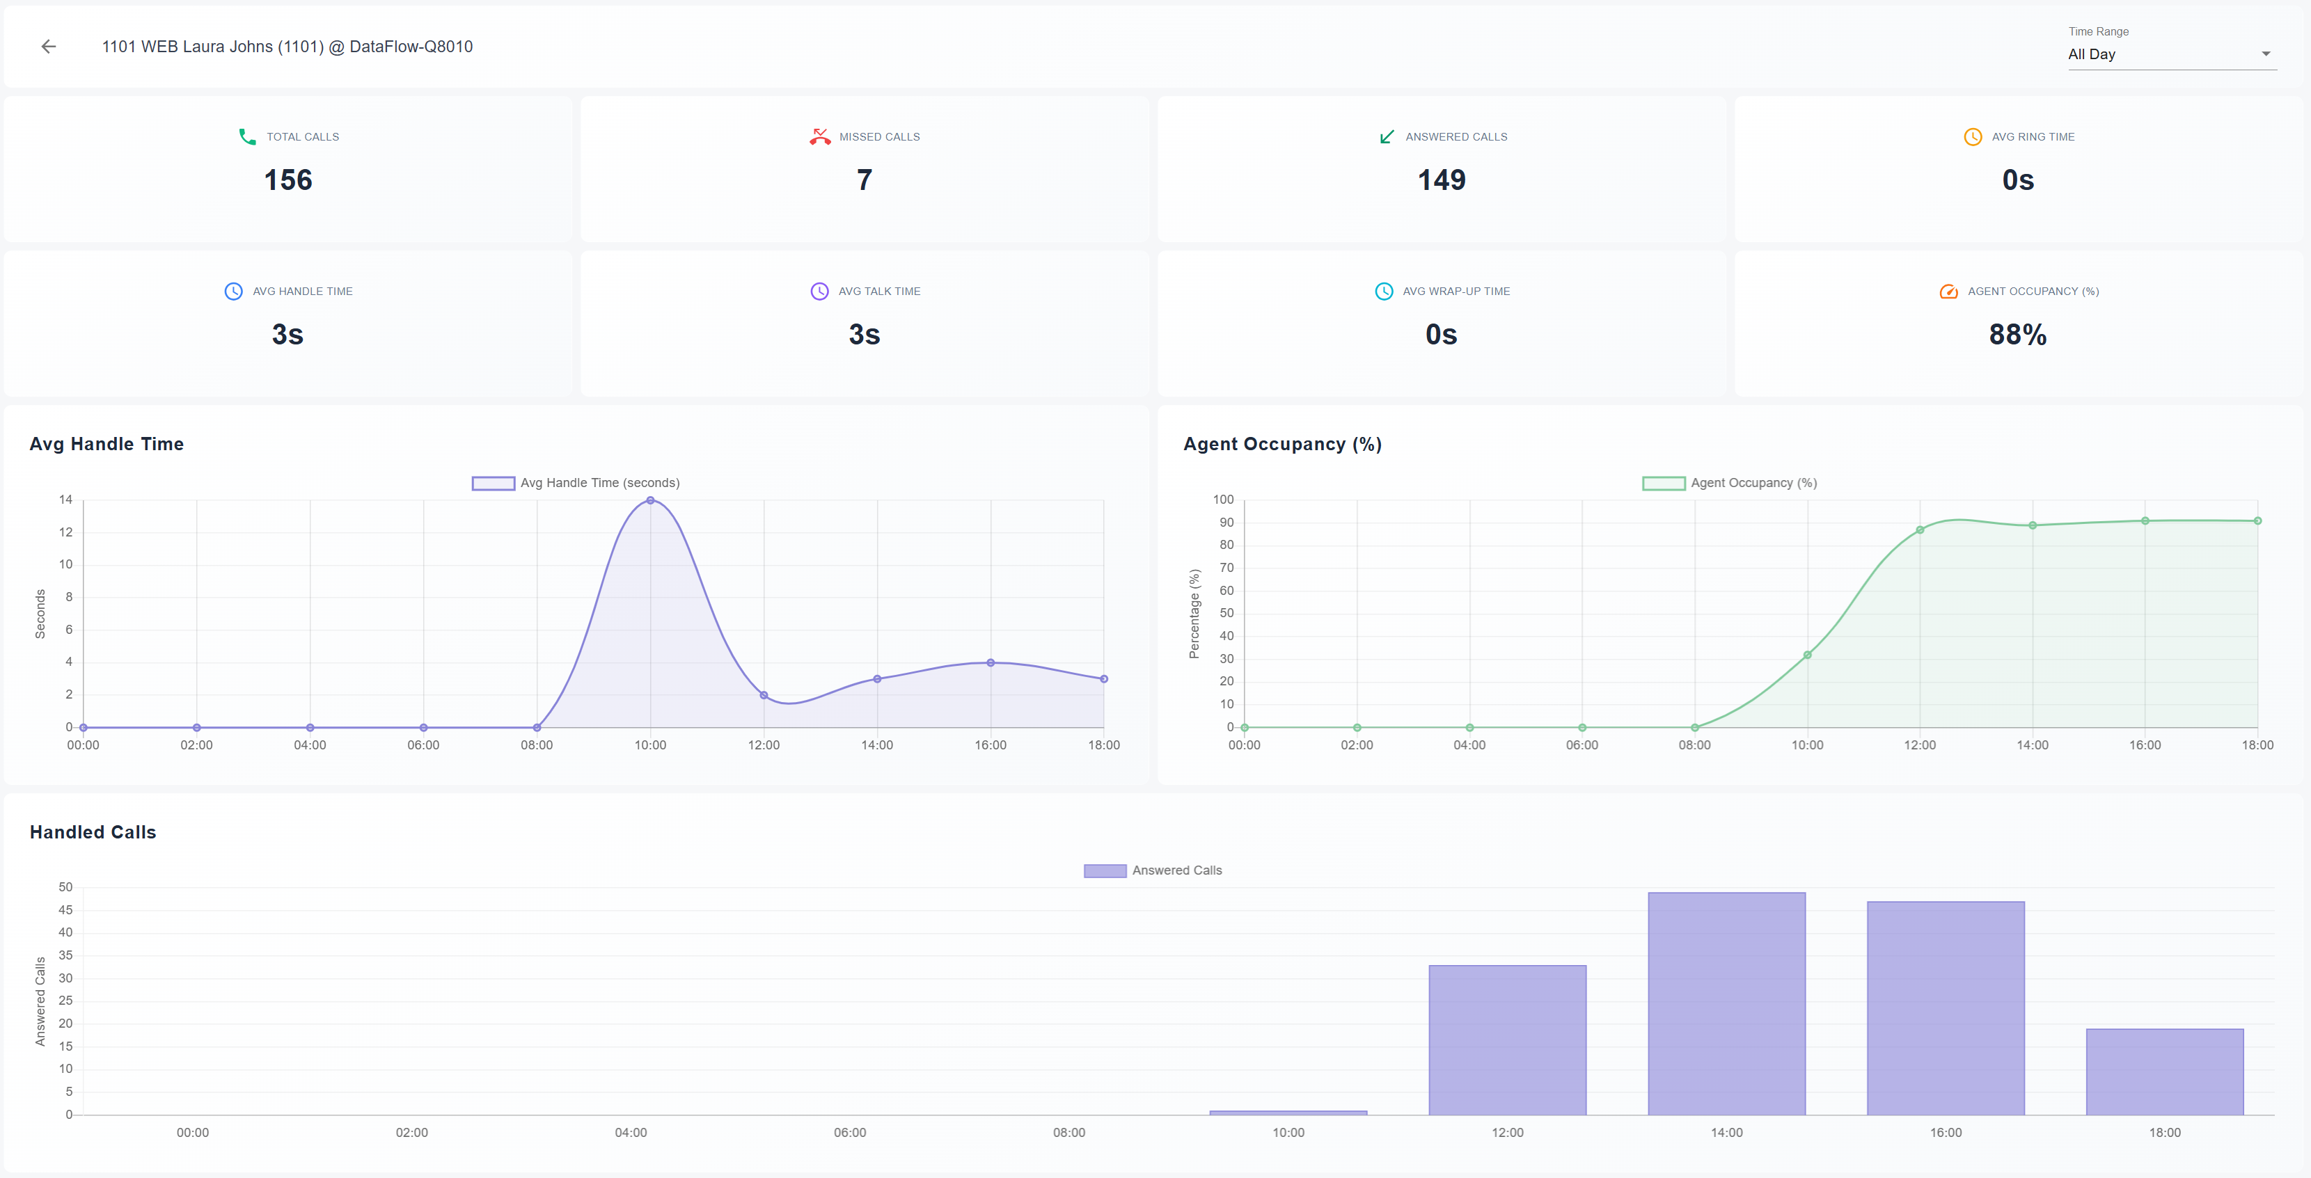Click the 16:00 bar in Handled Calls
Screen dimensions: 2311x1178
click(1945, 1008)
